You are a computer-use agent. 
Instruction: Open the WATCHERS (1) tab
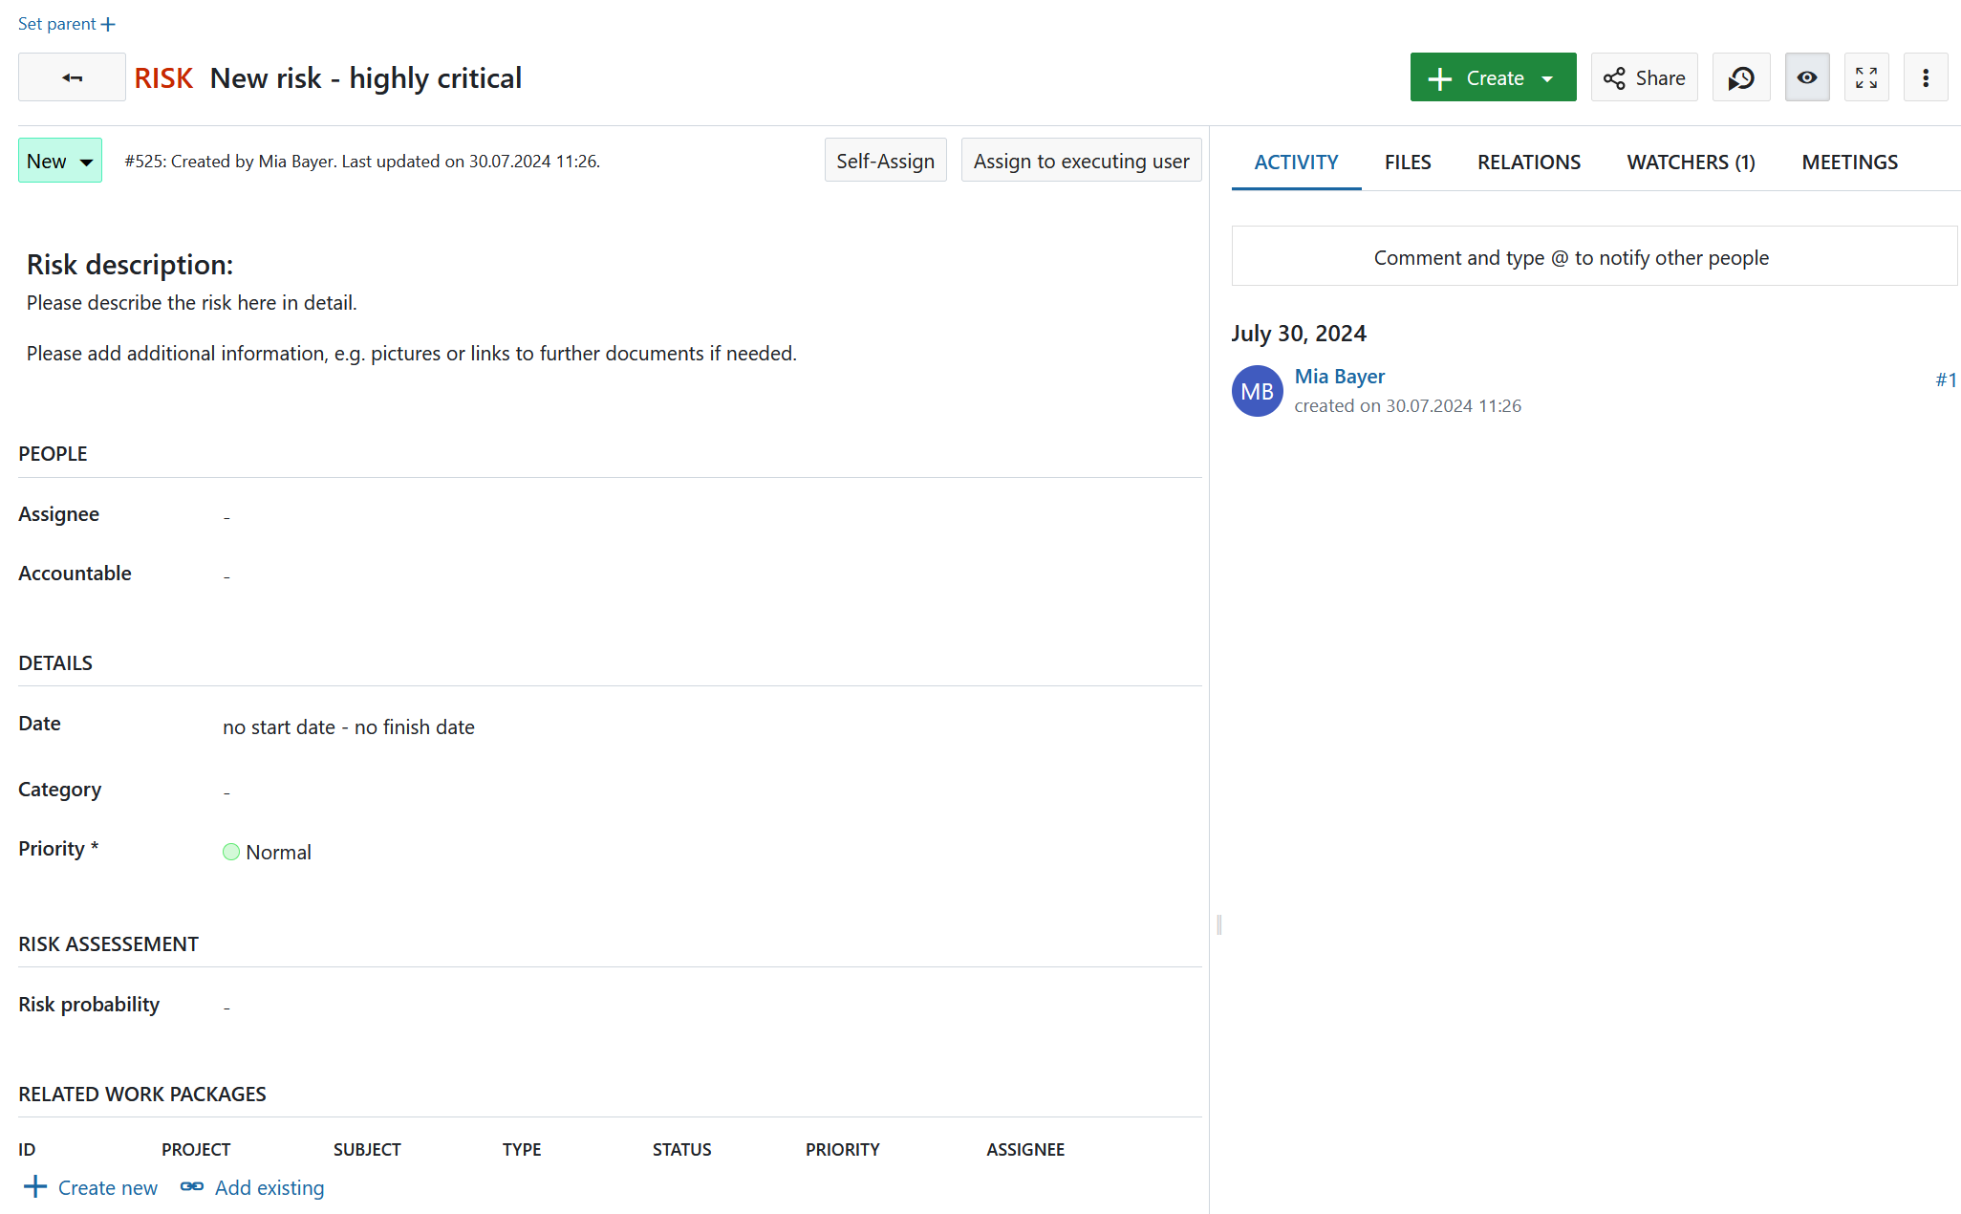coord(1691,162)
